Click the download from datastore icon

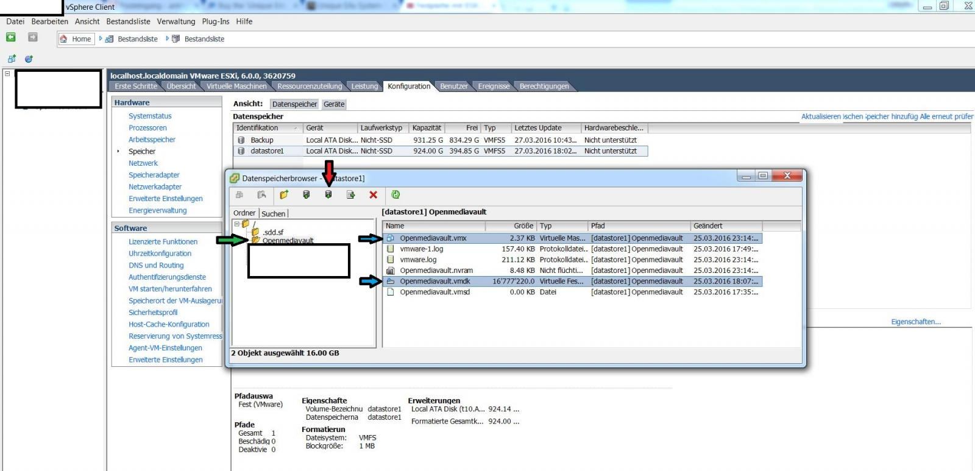(x=328, y=195)
